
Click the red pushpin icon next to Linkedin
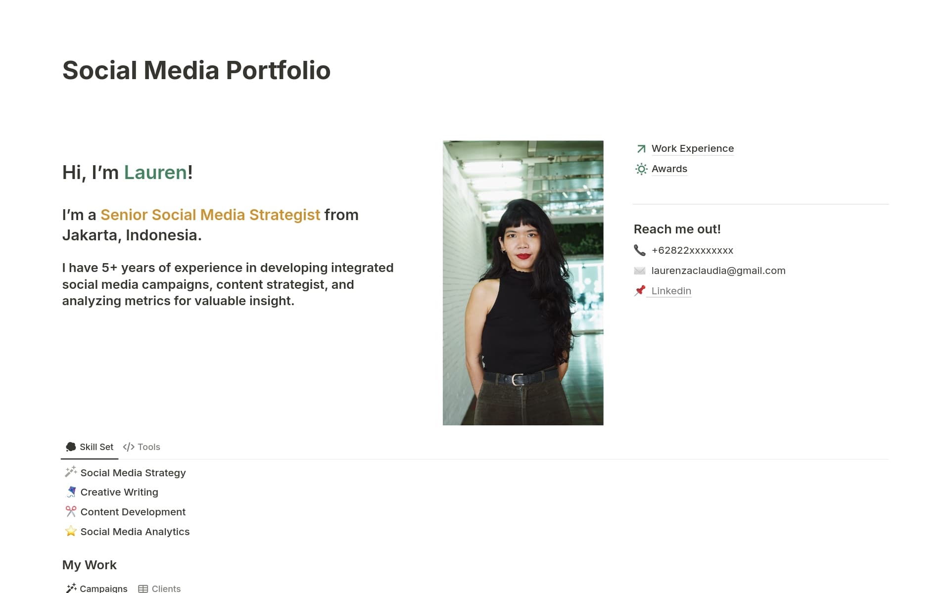point(639,291)
